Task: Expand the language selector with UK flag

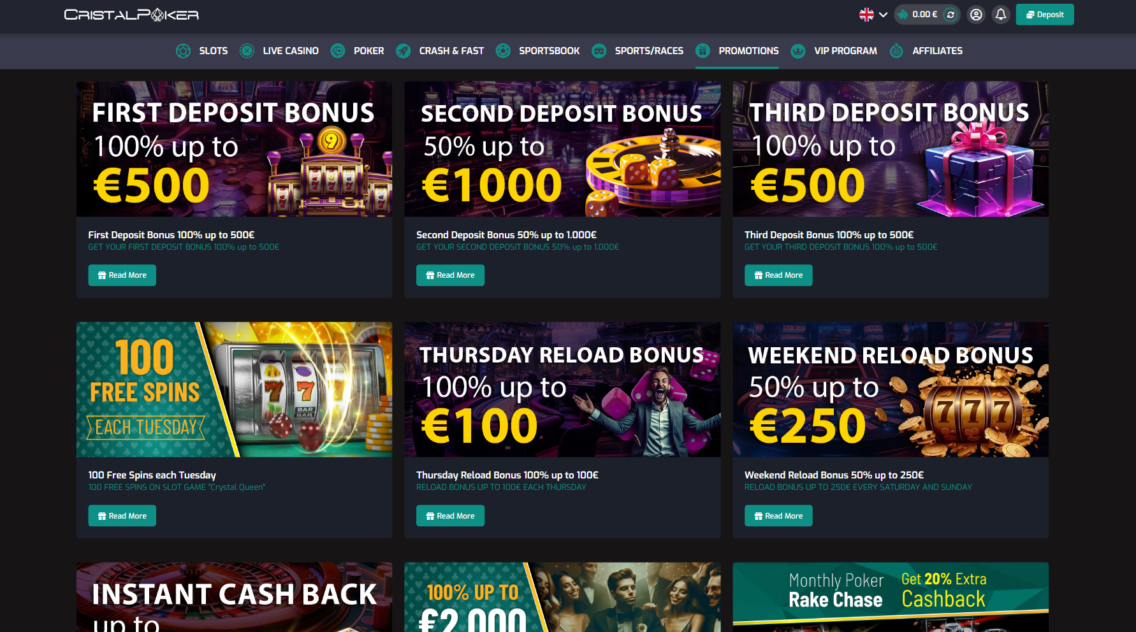Action: click(873, 15)
